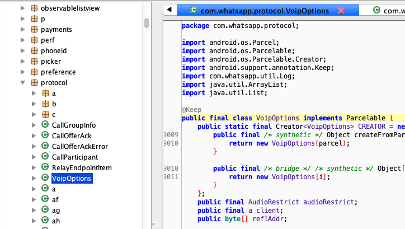Expand the payments package
The image size is (405, 229).
23,30
